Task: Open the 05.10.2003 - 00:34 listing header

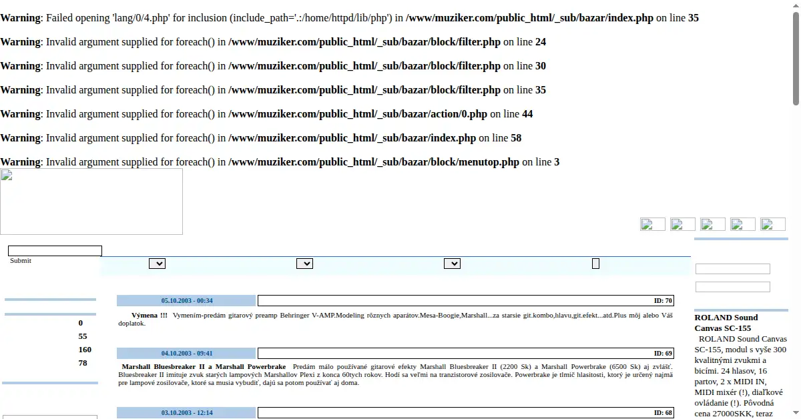Action: tap(186, 300)
